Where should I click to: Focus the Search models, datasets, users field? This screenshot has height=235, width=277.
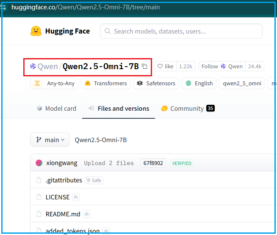pyautogui.click(x=181, y=31)
